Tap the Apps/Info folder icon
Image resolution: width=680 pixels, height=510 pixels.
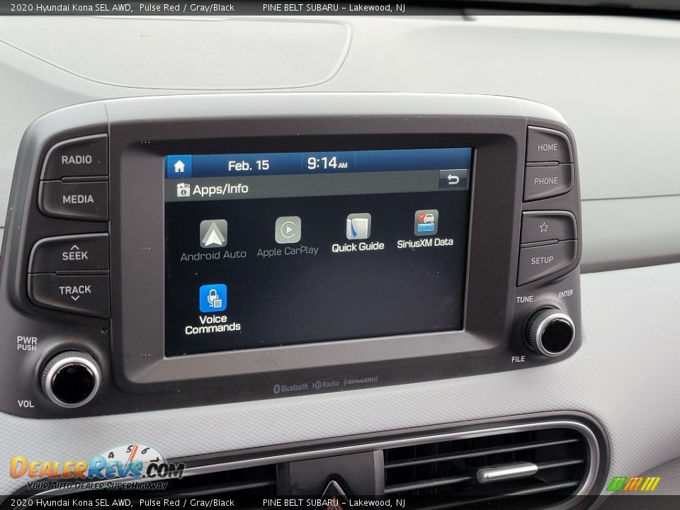click(x=183, y=190)
